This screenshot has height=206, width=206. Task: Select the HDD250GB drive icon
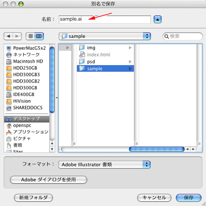pyautogui.click(x=9, y=68)
